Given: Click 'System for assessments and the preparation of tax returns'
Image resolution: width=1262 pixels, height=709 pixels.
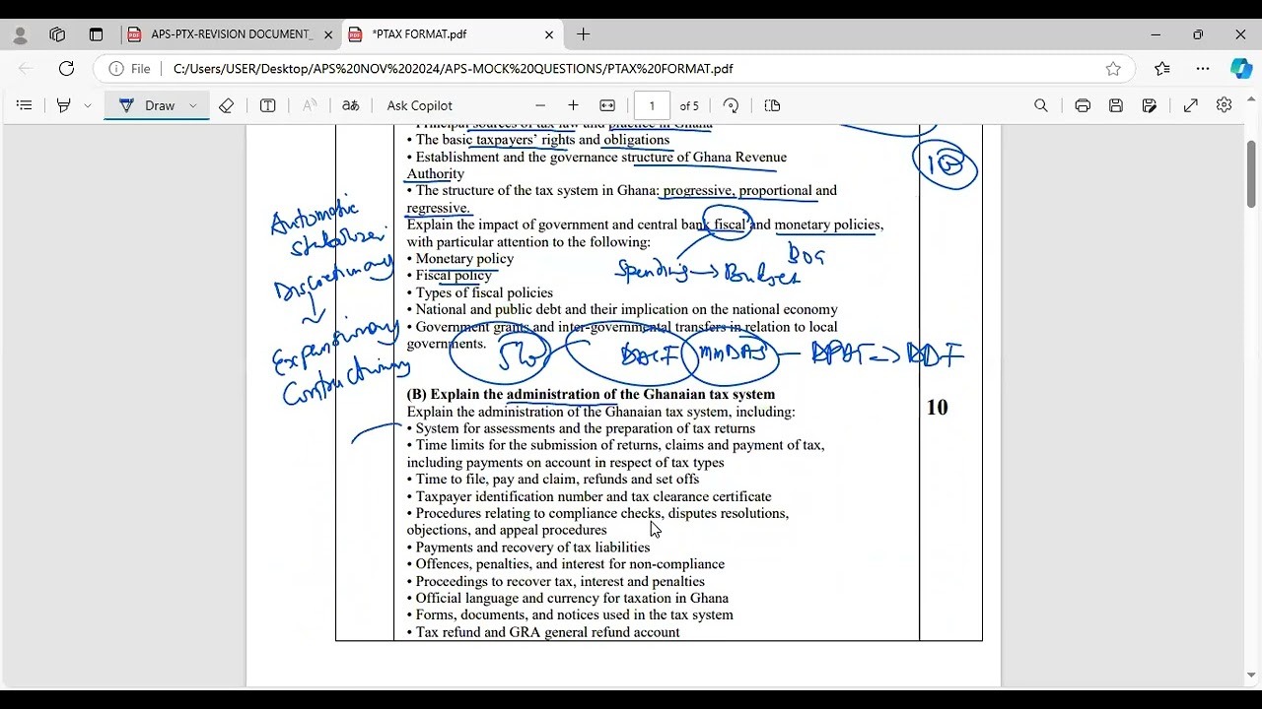Looking at the screenshot, I should click(586, 428).
